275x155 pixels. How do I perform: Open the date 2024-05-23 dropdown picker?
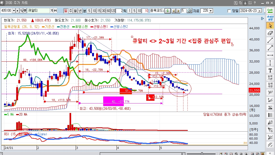click(x=259, y=11)
